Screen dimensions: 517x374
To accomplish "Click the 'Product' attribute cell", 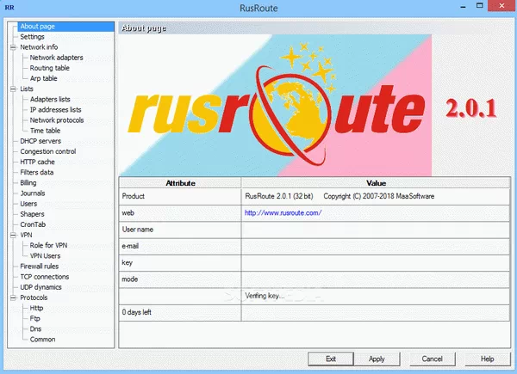I will (x=180, y=196).
